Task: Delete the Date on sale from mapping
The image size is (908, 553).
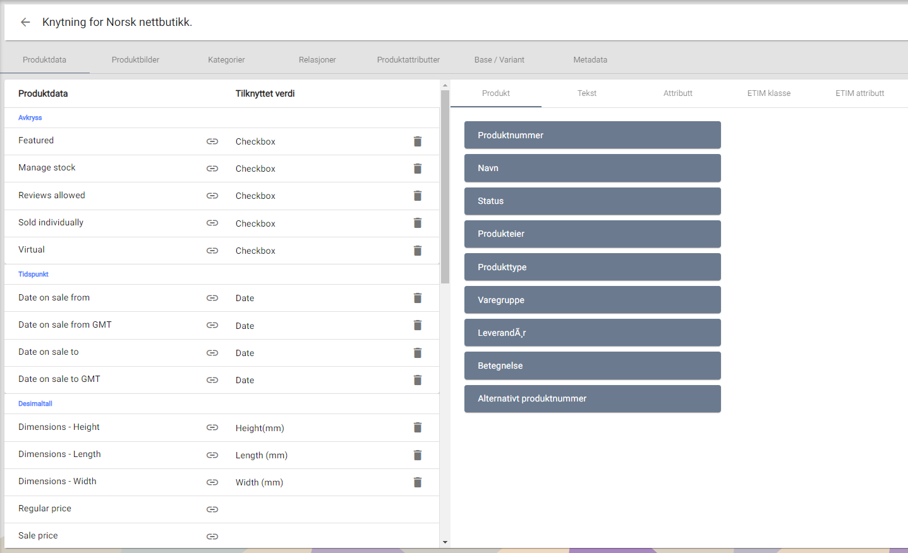Action: coord(418,298)
